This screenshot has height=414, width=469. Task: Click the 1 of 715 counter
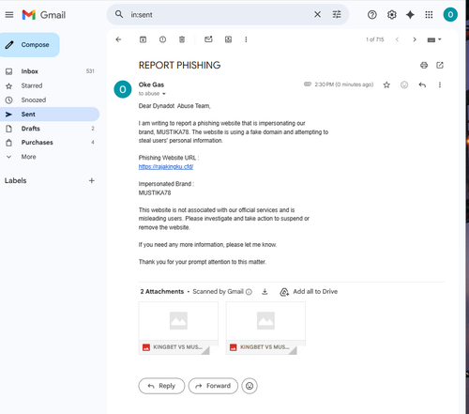pyautogui.click(x=374, y=39)
